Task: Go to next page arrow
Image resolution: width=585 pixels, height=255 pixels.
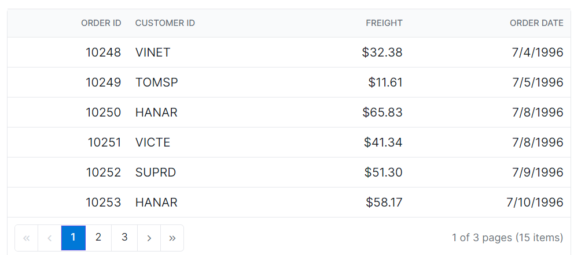Action: [149, 238]
